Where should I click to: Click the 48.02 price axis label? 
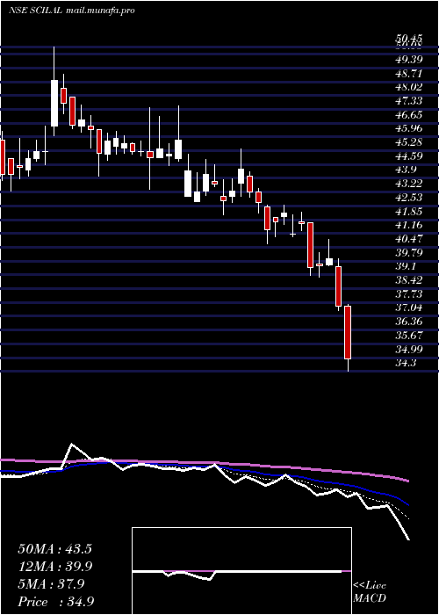[x=409, y=87]
